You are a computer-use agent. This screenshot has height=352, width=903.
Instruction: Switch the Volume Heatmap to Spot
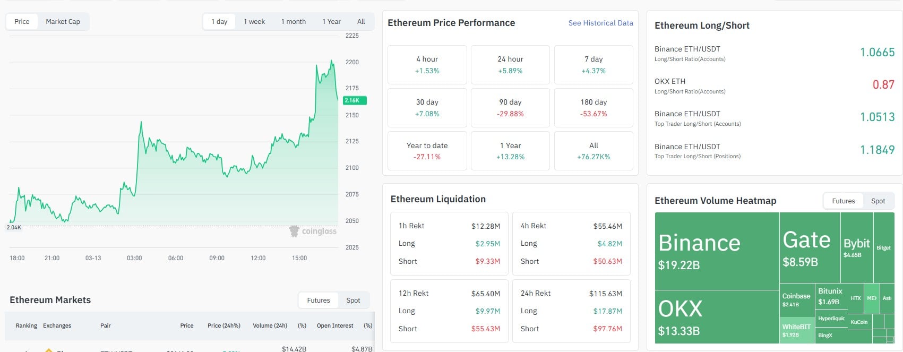[878, 201]
